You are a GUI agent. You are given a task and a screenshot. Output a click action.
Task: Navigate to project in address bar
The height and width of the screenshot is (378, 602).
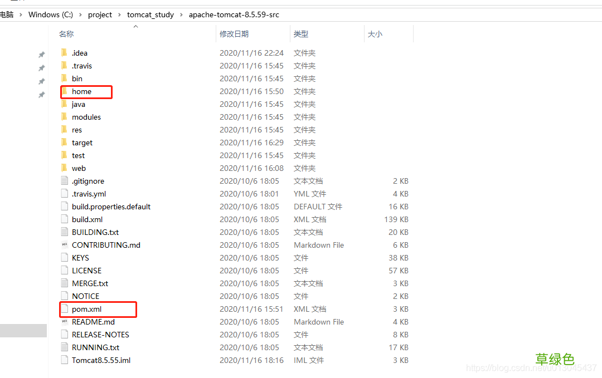[100, 14]
